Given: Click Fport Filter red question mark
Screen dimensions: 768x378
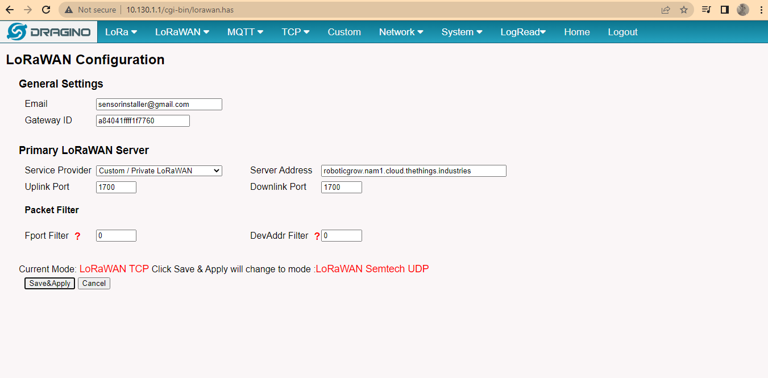Looking at the screenshot, I should (78, 236).
